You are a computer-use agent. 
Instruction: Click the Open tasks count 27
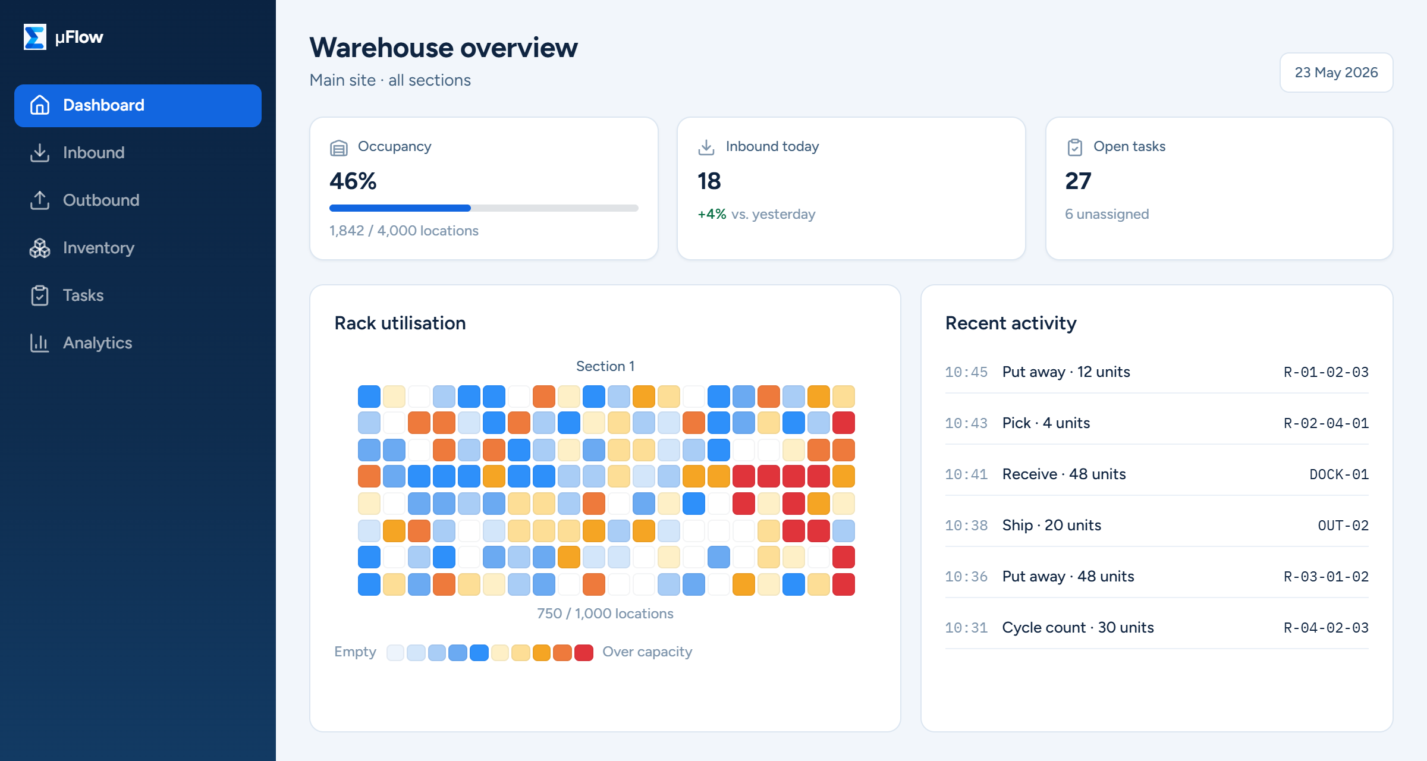coord(1078,181)
